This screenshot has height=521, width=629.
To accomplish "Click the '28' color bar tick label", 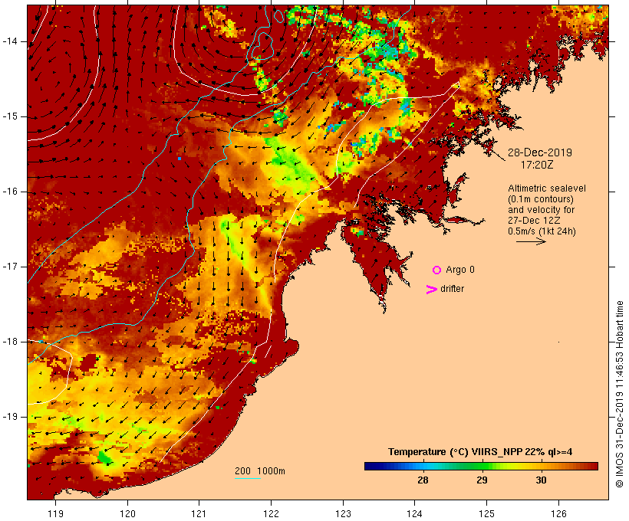I will point(423,480).
